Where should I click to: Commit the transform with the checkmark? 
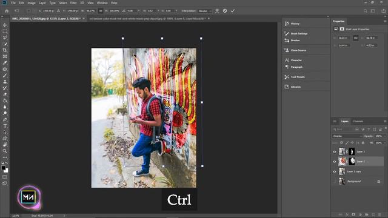[x=233, y=11]
